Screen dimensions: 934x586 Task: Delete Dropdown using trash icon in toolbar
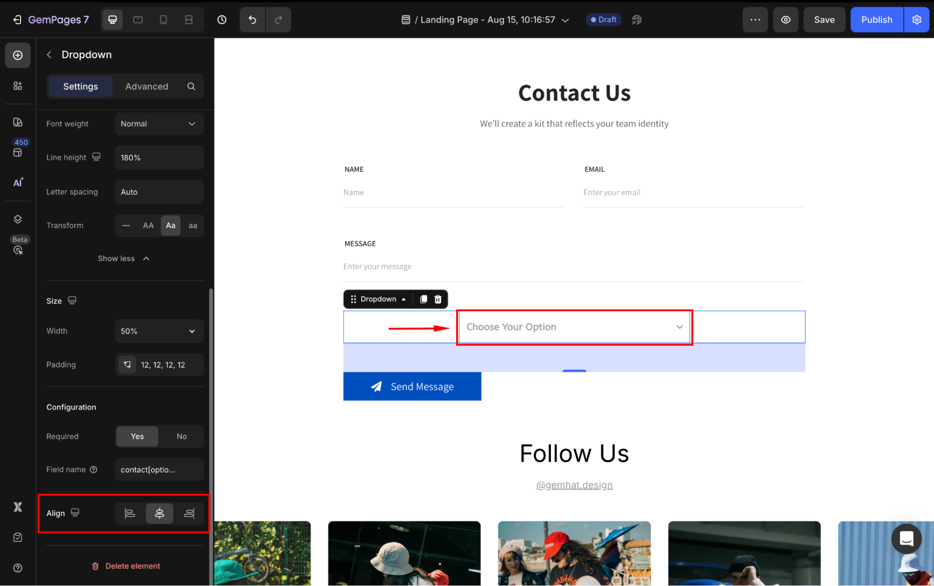tap(438, 299)
